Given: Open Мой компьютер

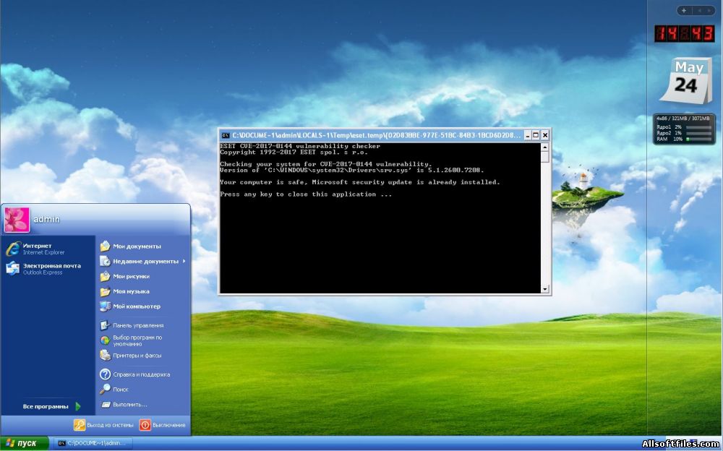Looking at the screenshot, I should point(136,306).
